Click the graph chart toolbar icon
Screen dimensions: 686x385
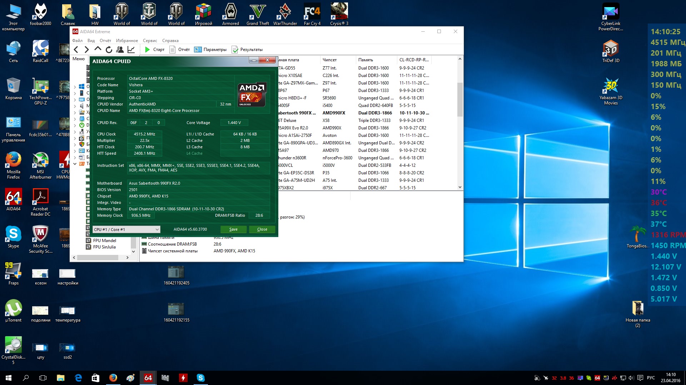(131, 50)
